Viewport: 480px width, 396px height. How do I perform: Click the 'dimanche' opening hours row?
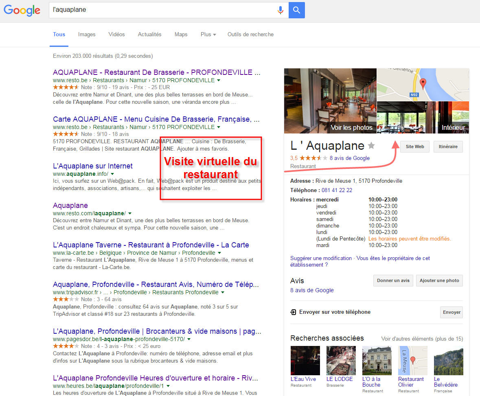click(357, 225)
